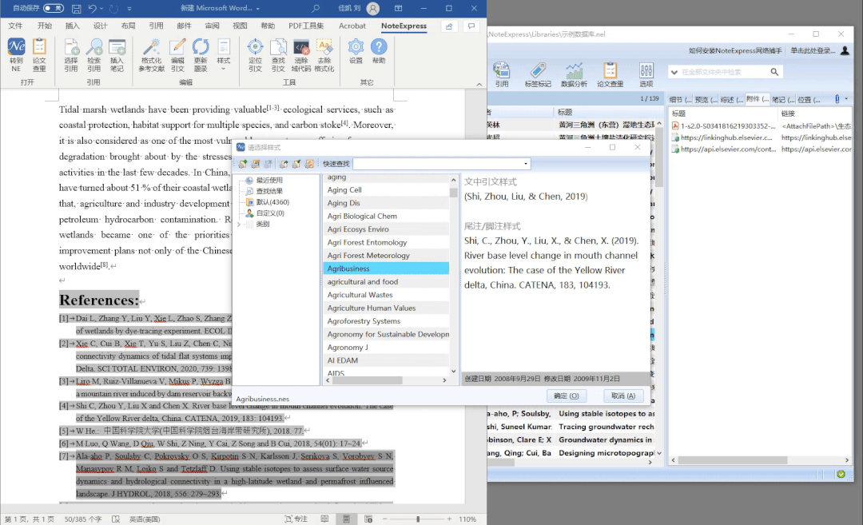
Task: Click the save icon in Word title bar
Action: pos(77,9)
